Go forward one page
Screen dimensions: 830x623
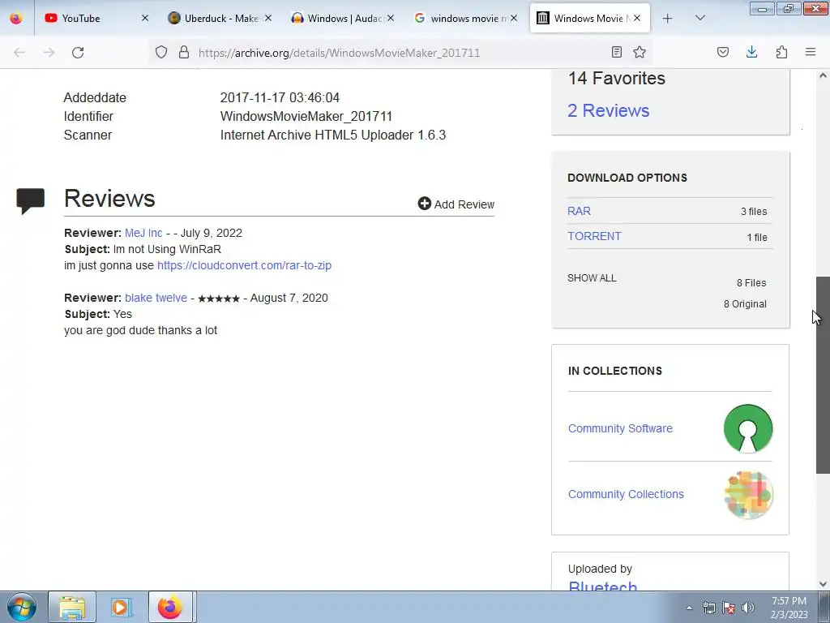click(x=49, y=53)
